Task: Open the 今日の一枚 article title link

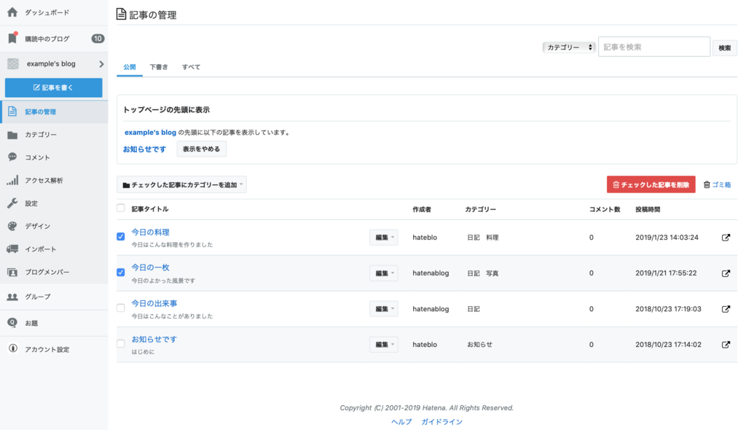Action: pyautogui.click(x=150, y=267)
